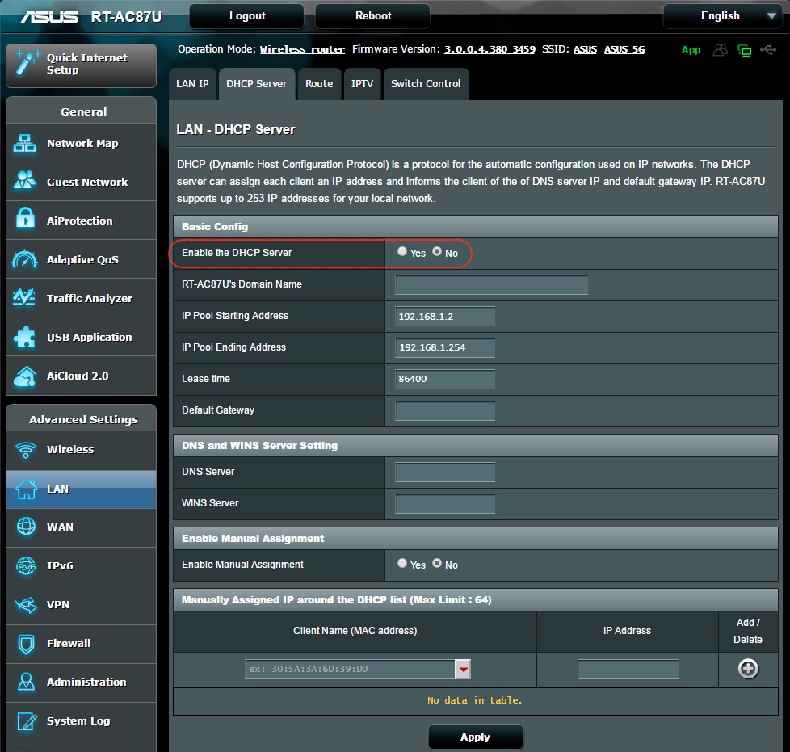Click the ASUS logo

click(49, 17)
